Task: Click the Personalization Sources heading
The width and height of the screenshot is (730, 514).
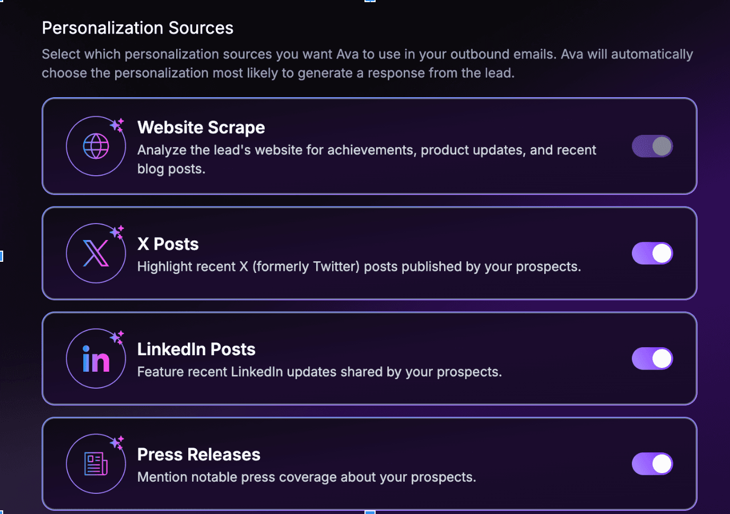Action: tap(137, 28)
